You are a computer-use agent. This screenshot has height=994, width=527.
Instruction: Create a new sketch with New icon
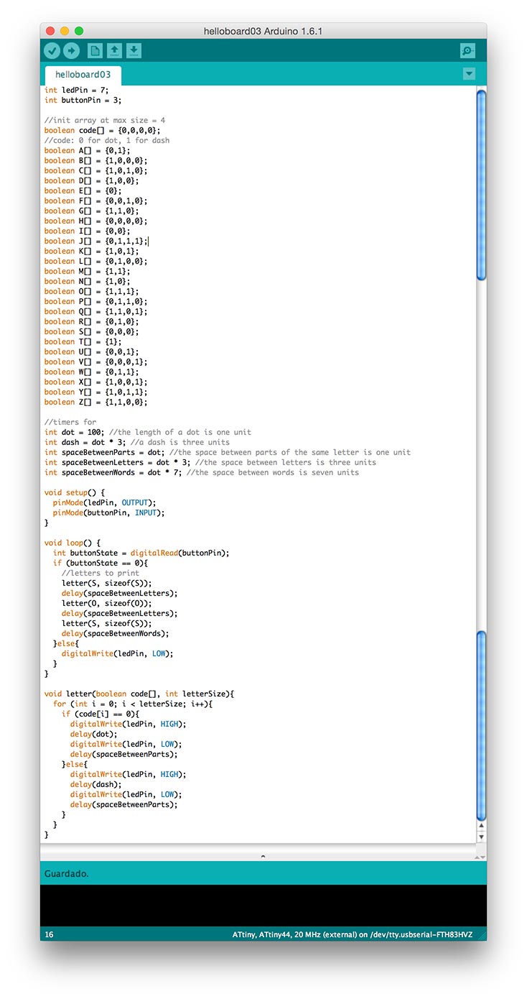pos(95,50)
